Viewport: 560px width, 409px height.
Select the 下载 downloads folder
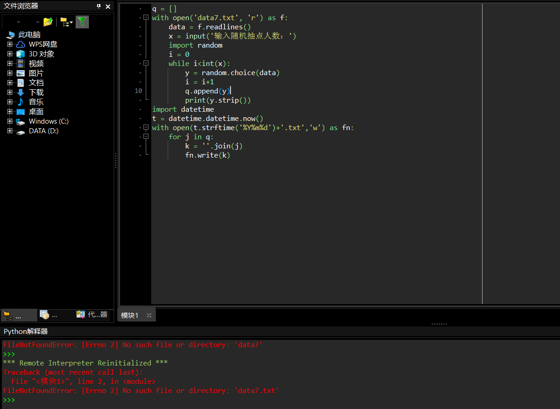36,93
